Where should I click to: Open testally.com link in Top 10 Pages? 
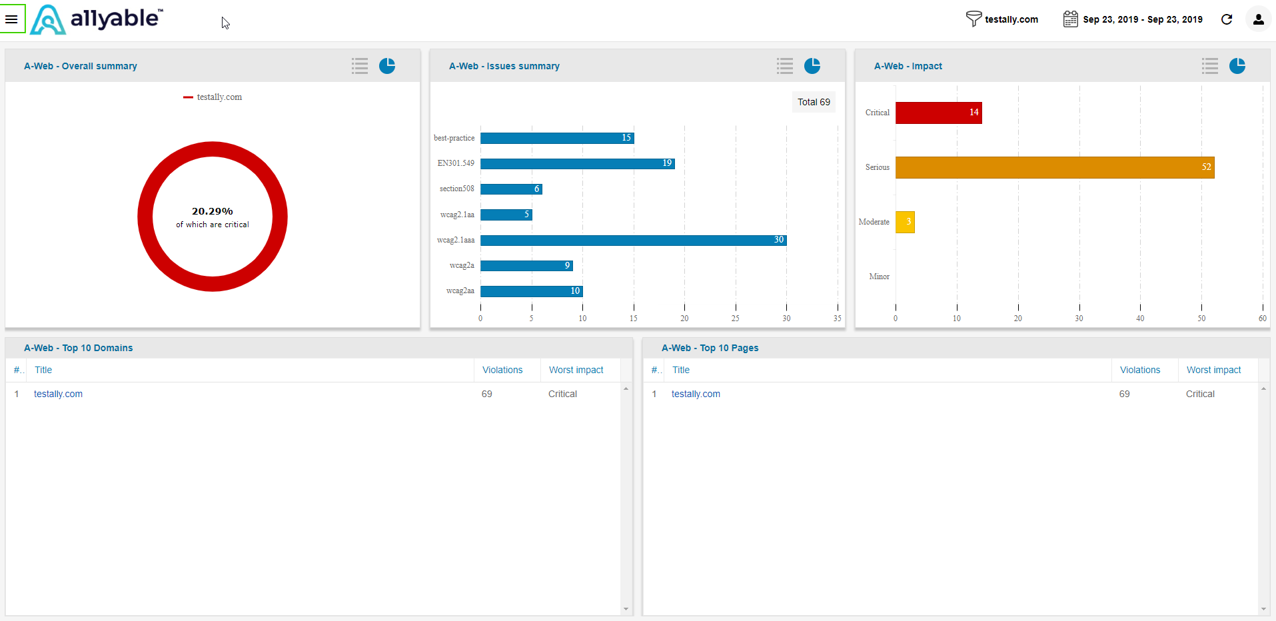(696, 394)
